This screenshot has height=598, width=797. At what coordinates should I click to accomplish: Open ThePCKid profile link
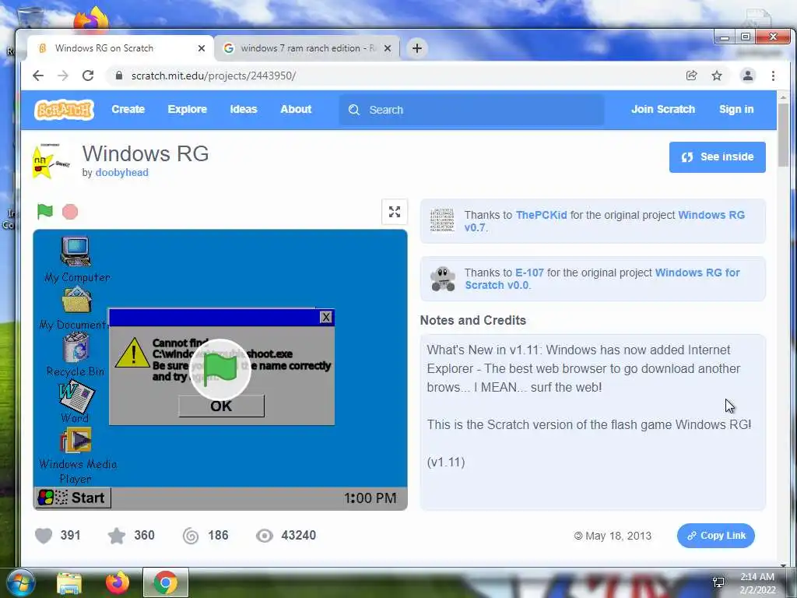click(542, 215)
